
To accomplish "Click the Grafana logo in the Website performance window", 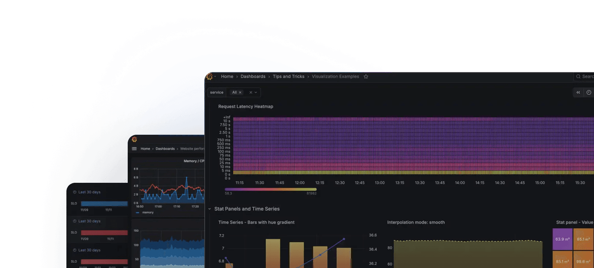I will pos(134,139).
